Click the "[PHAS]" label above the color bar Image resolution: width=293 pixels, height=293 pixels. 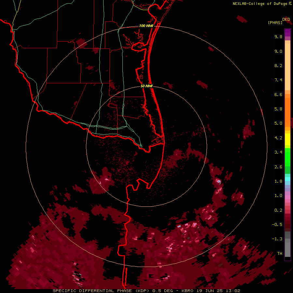pyautogui.click(x=275, y=22)
